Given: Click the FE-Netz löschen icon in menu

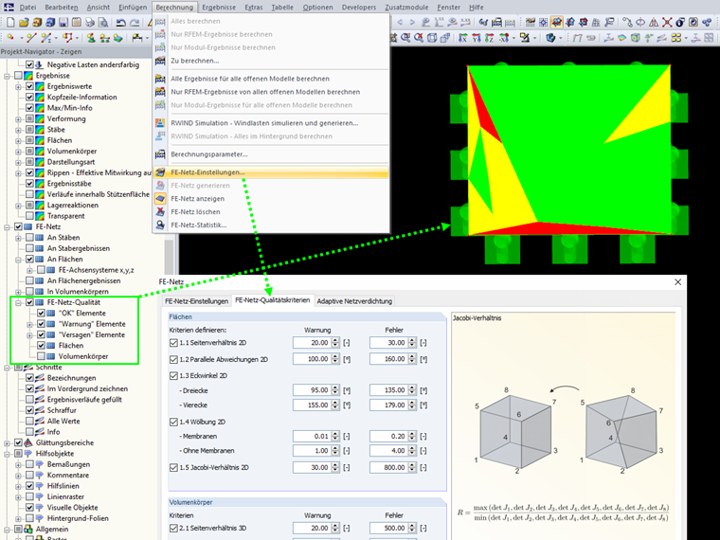Looking at the screenshot, I should 160,211.
